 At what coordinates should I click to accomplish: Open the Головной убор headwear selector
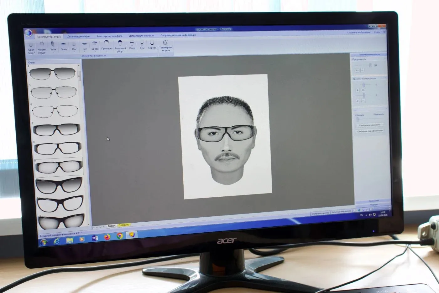click(x=120, y=46)
